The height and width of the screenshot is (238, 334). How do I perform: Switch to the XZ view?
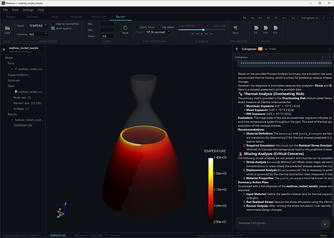tap(268, 18)
